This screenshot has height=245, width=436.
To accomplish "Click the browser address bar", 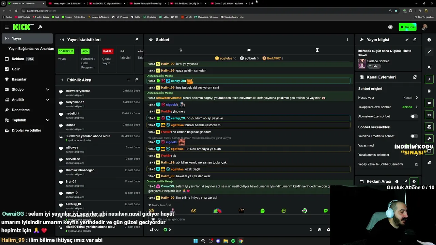I will 204,11.
